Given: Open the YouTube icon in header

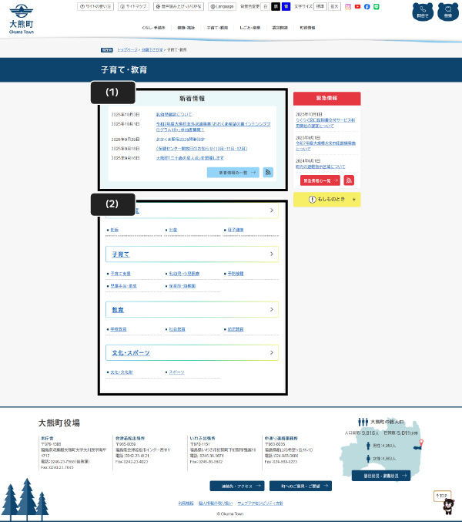Looking at the screenshot, I should [x=357, y=6].
